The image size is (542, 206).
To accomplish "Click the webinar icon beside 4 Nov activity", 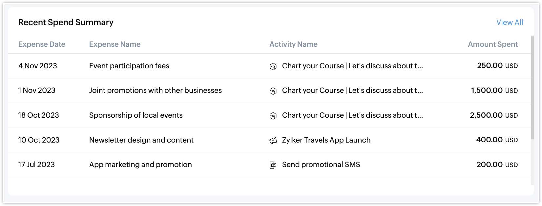I will click(273, 66).
